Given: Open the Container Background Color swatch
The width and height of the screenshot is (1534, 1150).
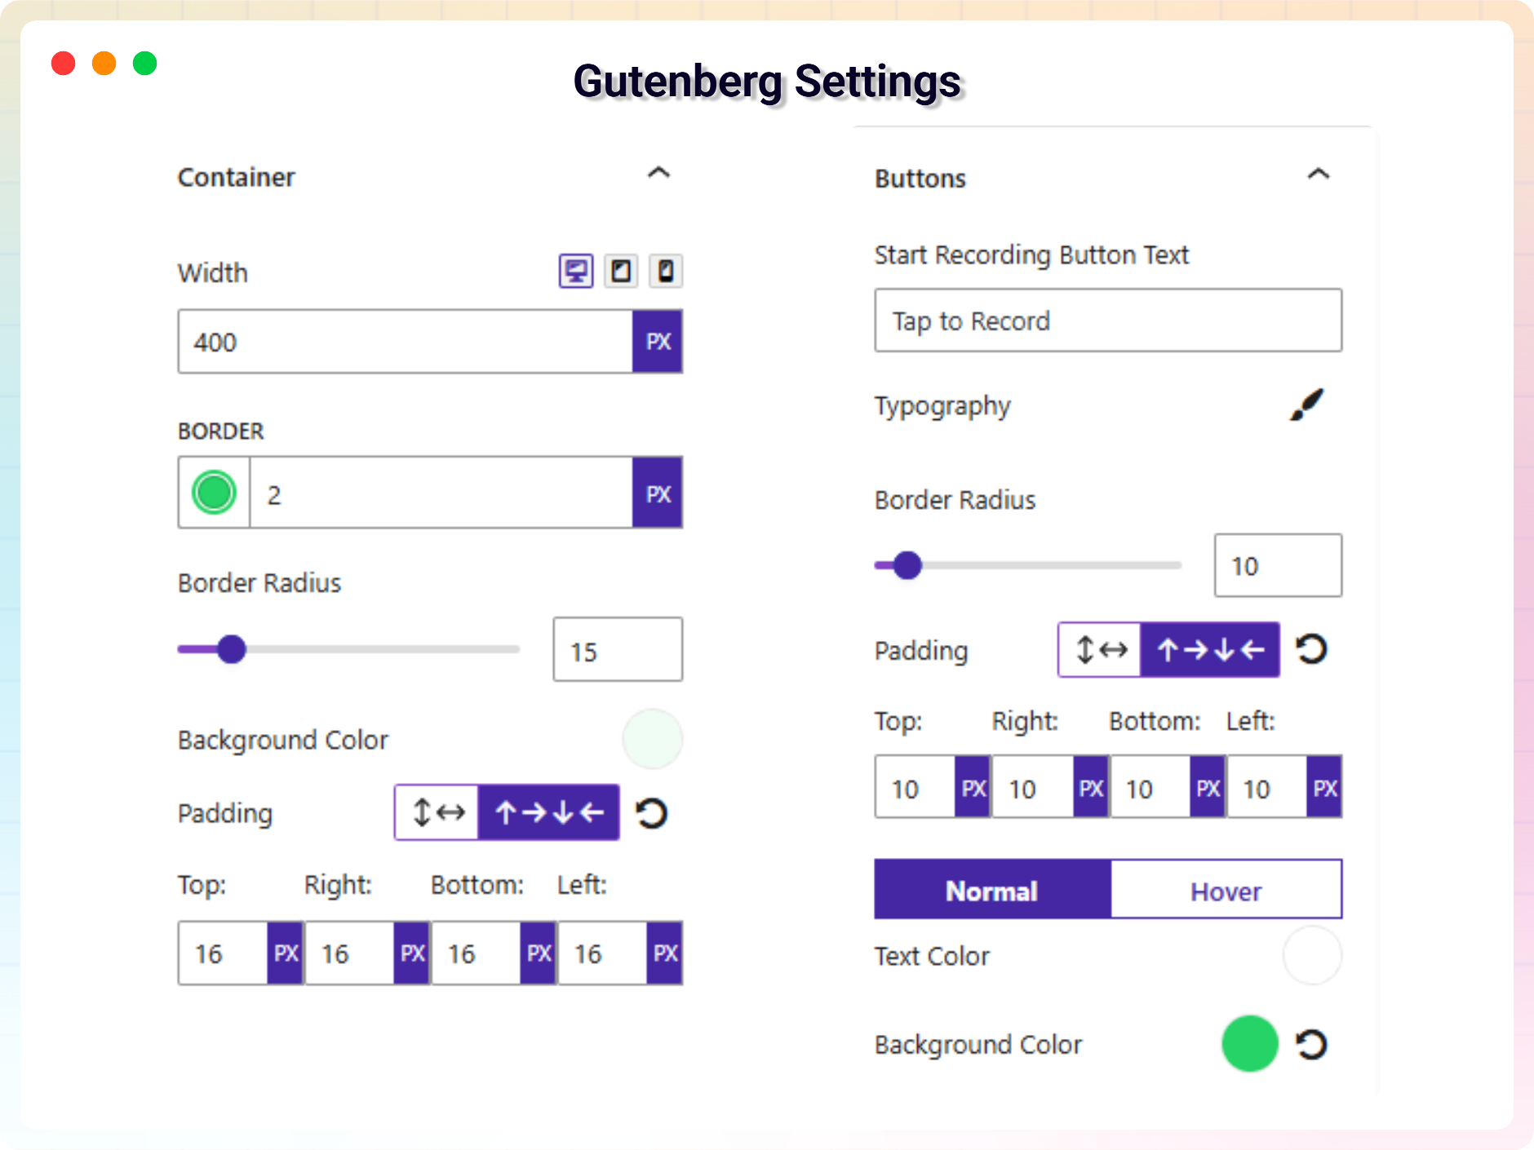Looking at the screenshot, I should coord(652,739).
